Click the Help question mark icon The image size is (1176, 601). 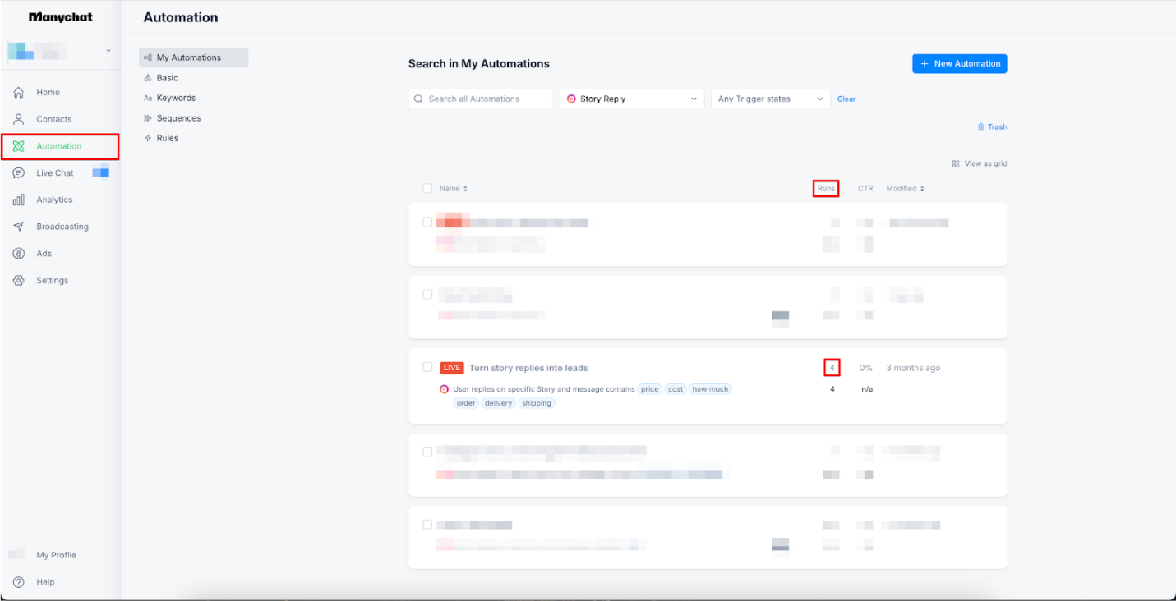[x=18, y=582]
